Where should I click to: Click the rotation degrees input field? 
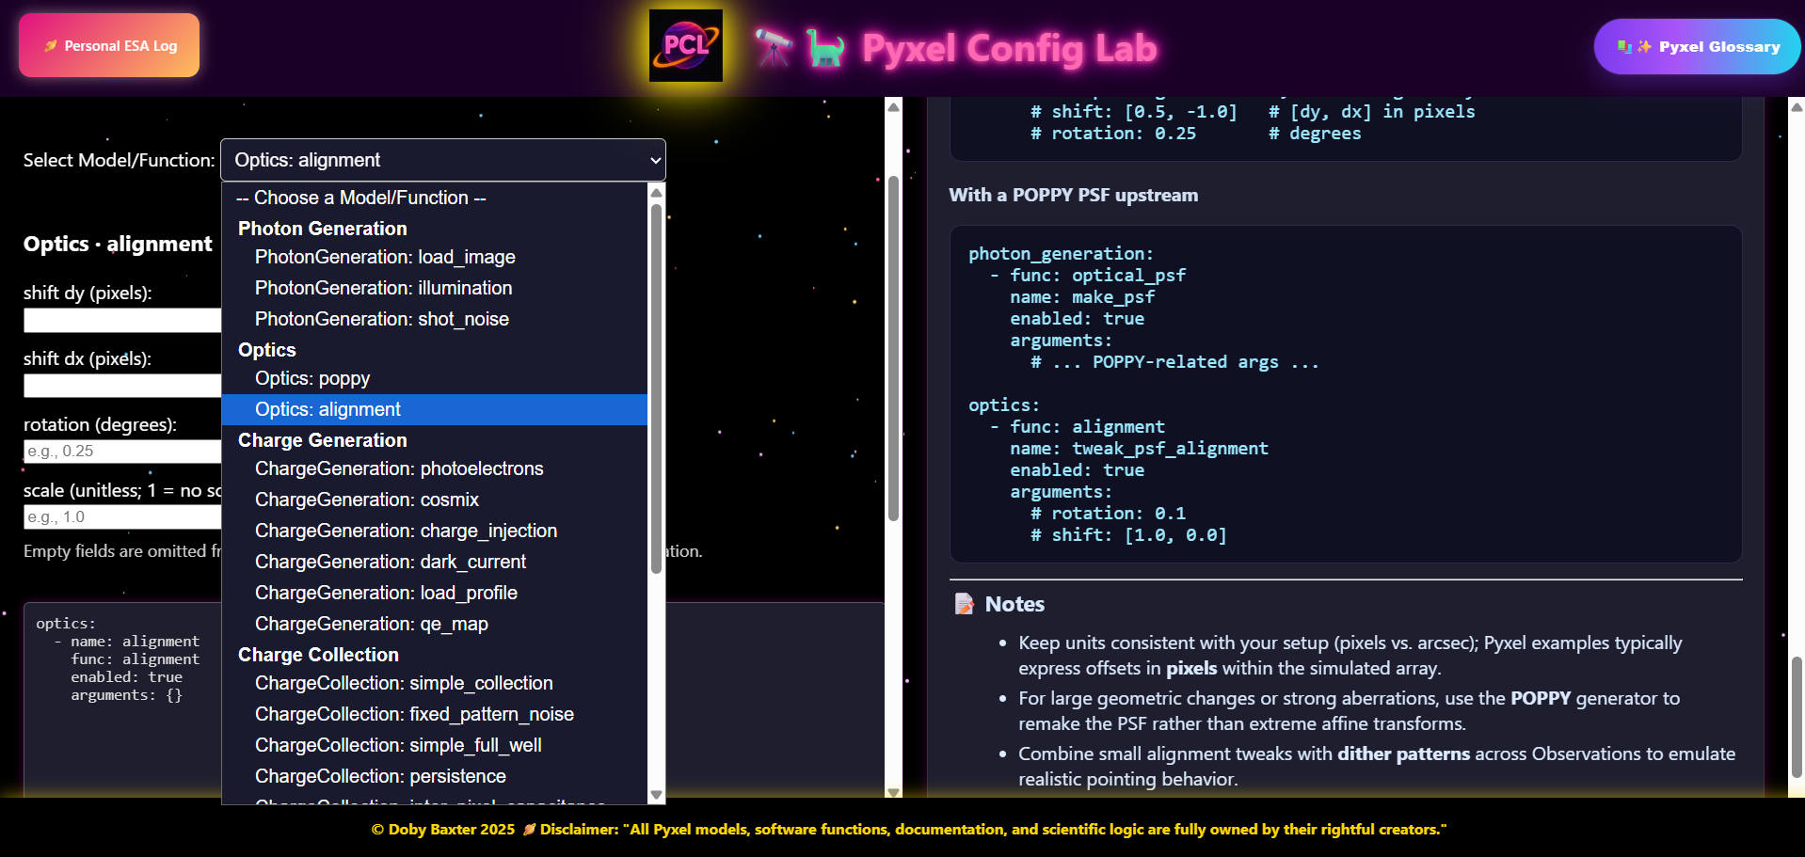coord(122,452)
